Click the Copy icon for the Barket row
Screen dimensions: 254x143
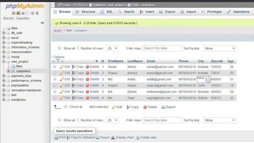tap(73, 92)
